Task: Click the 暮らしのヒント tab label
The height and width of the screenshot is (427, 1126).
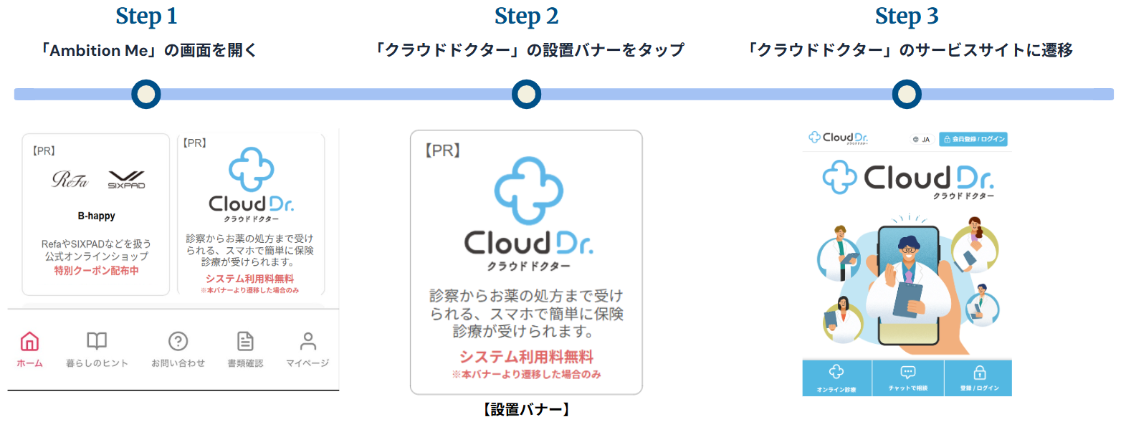Action: 97,363
